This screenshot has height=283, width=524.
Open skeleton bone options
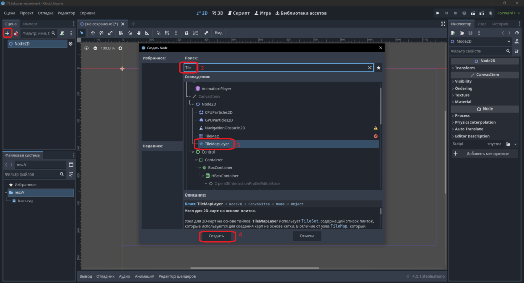(x=206, y=33)
